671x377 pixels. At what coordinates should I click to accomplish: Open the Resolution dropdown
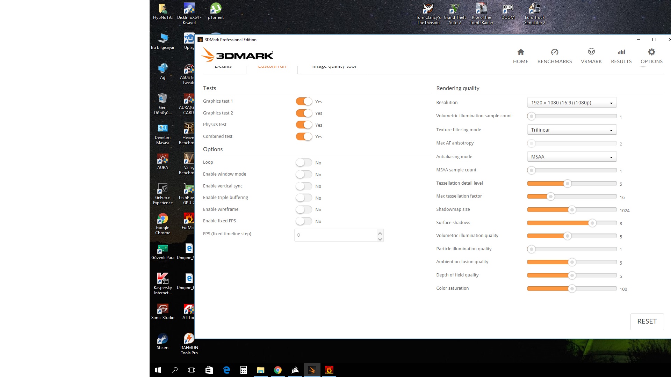click(572, 102)
